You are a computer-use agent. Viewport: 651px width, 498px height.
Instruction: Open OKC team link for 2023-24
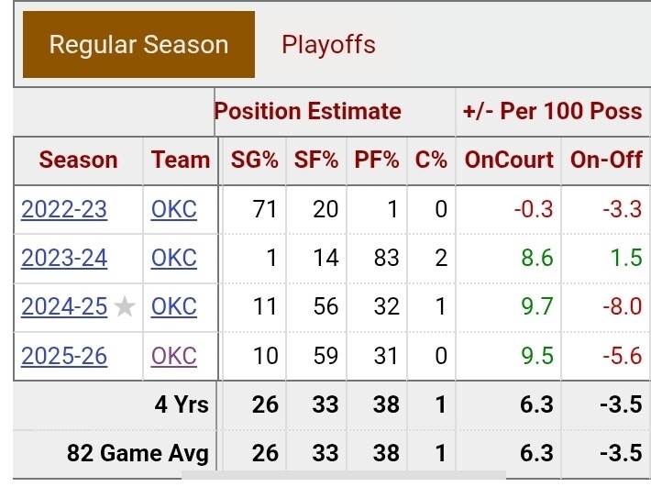click(x=174, y=258)
